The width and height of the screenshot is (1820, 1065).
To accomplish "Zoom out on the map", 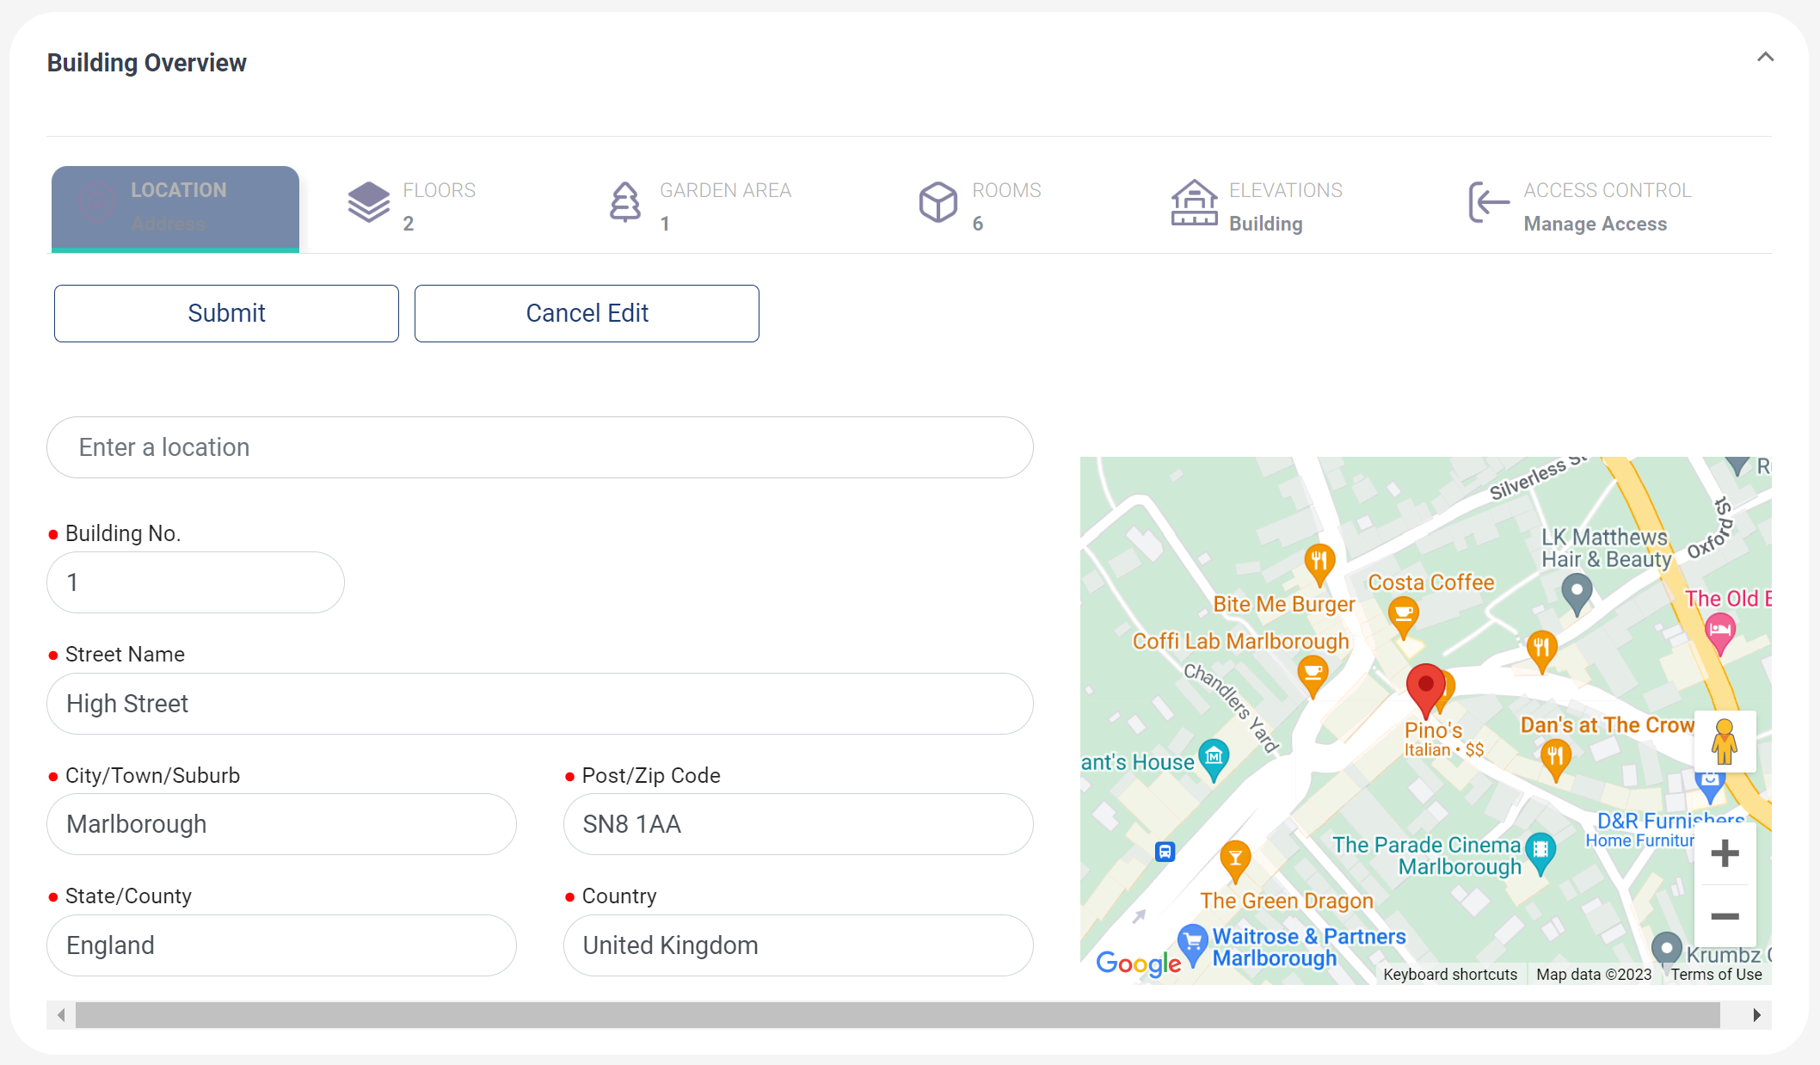I will (x=1725, y=916).
